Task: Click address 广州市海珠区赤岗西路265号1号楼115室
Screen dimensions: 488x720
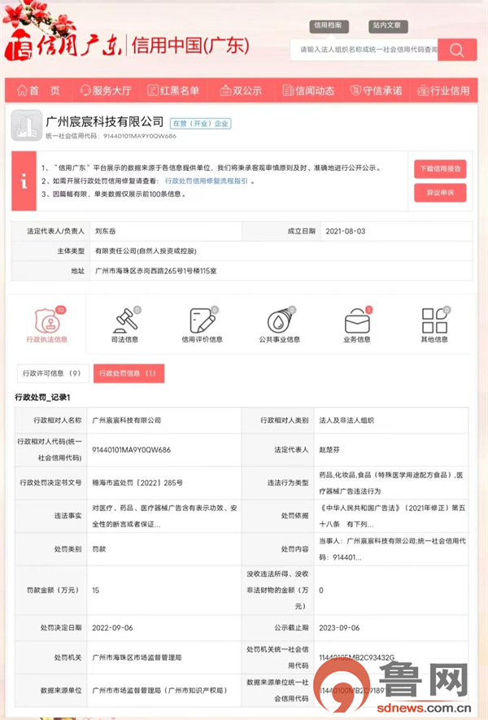Action: (x=155, y=271)
